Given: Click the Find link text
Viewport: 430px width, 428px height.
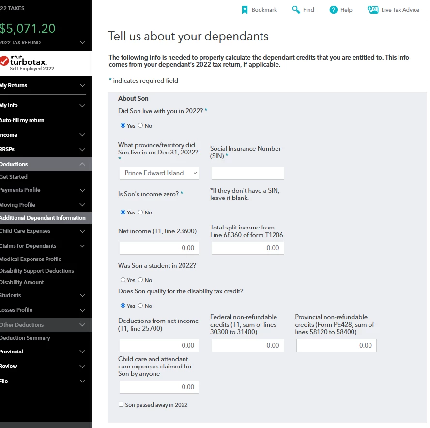Looking at the screenshot, I should click(308, 10).
